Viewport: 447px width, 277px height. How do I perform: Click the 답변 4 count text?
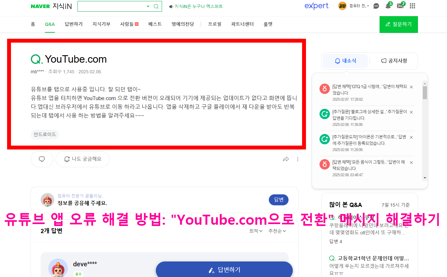(336, 241)
